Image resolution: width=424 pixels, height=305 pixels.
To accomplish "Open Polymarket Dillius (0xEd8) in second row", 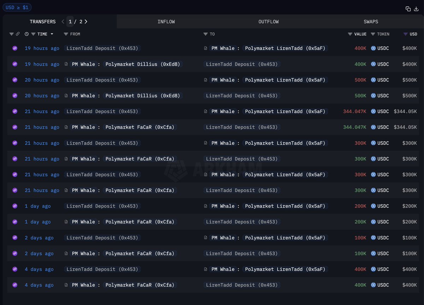I will [143, 64].
